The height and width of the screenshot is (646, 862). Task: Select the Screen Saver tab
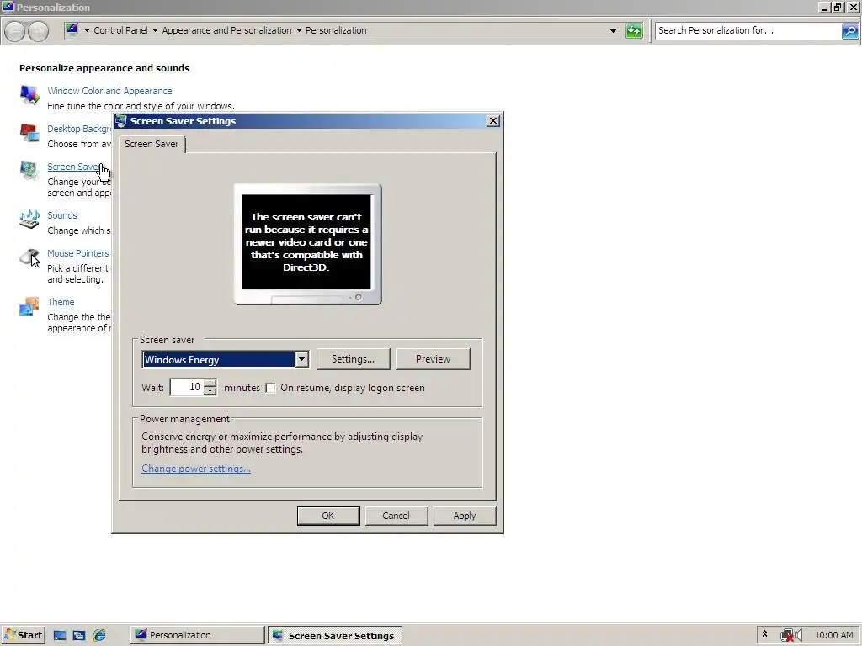pos(152,144)
